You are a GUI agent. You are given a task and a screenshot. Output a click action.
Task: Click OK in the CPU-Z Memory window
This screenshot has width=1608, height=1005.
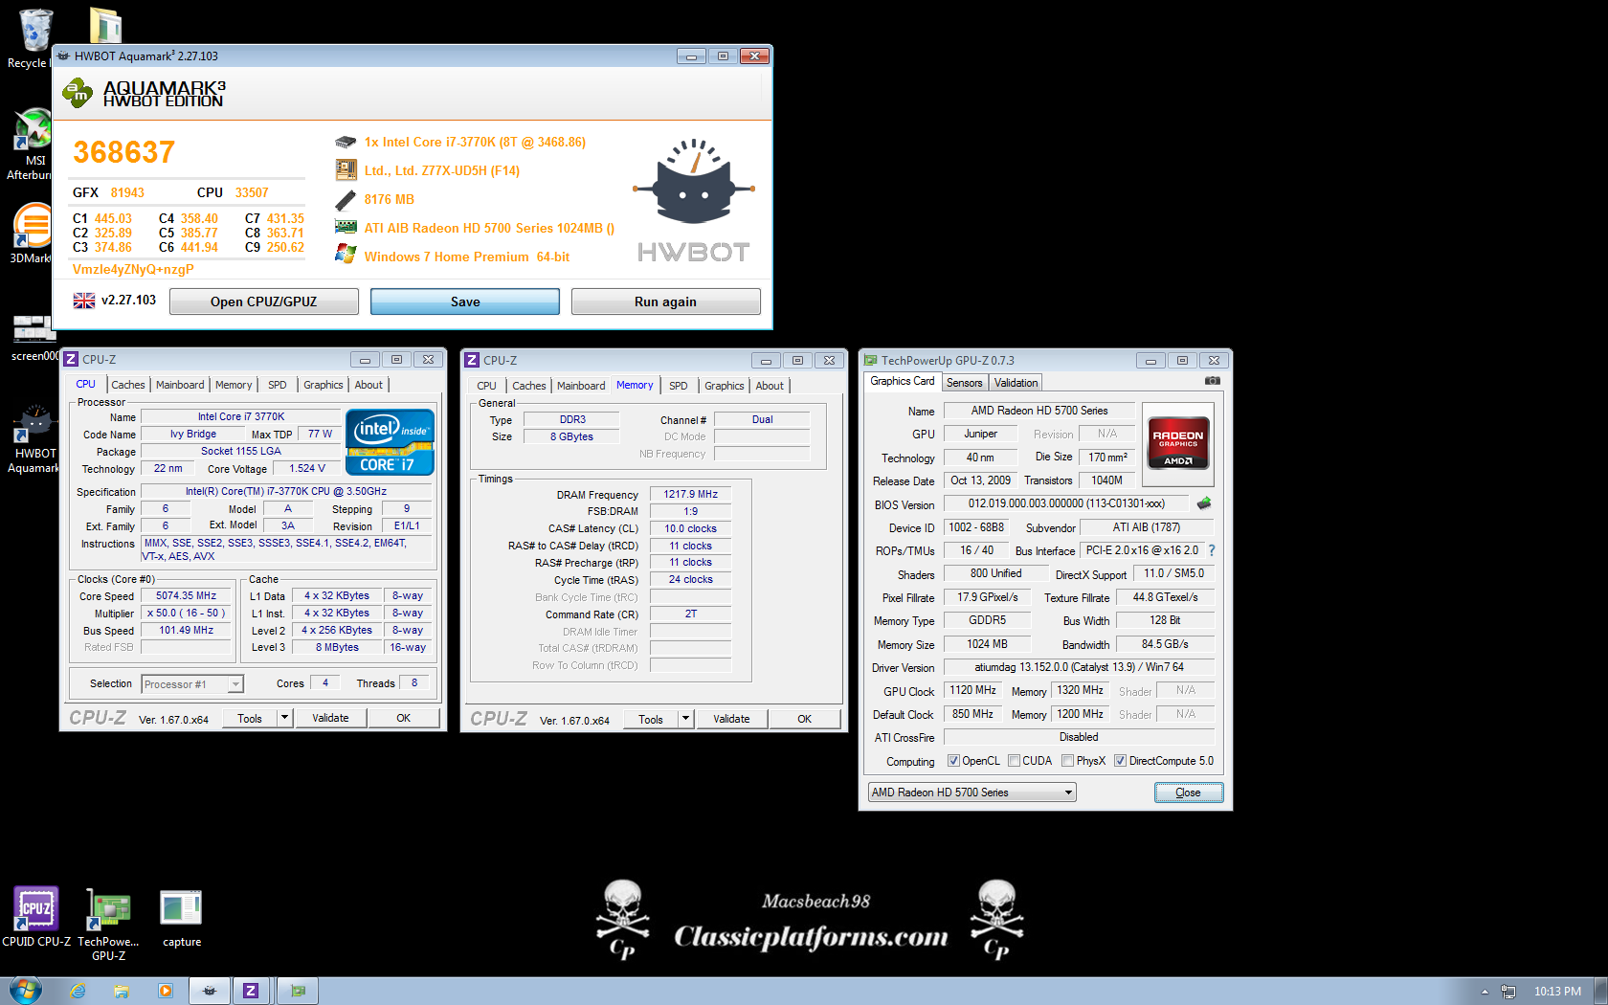pos(805,719)
